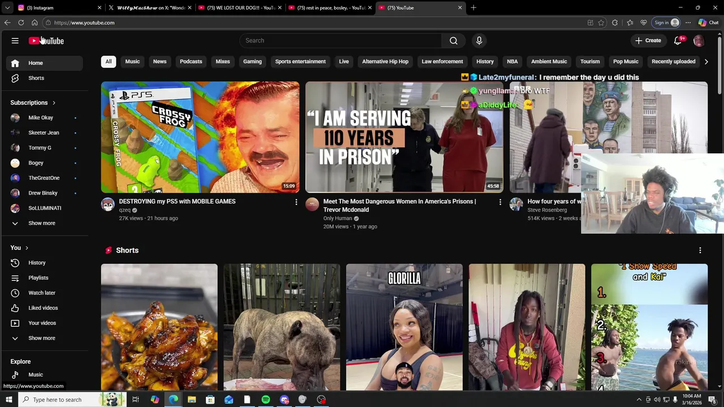Screen dimensions: 724x407
Task: Open History in sidebar
Action: click(45, 263)
